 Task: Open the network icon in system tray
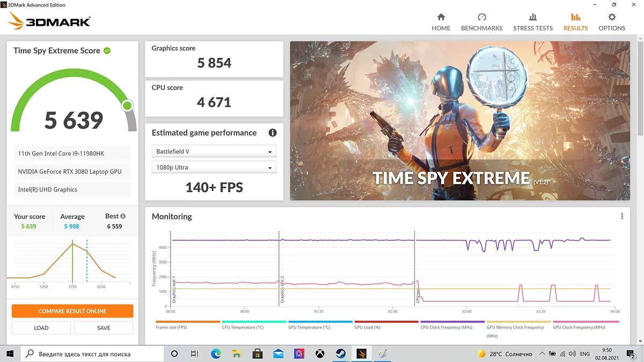click(x=562, y=354)
